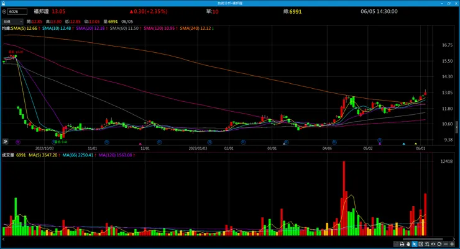Click the timestamp 06/05 14:30:00
Screen dimensions: 460x249
379,11
